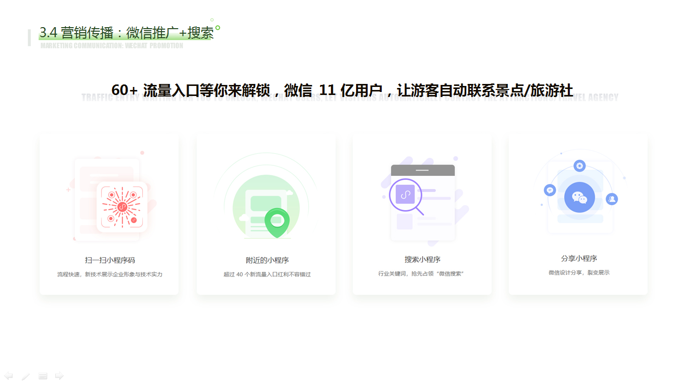Select the 扫一扫小程序码 card title
This screenshot has height=386, width=687.
(x=110, y=260)
